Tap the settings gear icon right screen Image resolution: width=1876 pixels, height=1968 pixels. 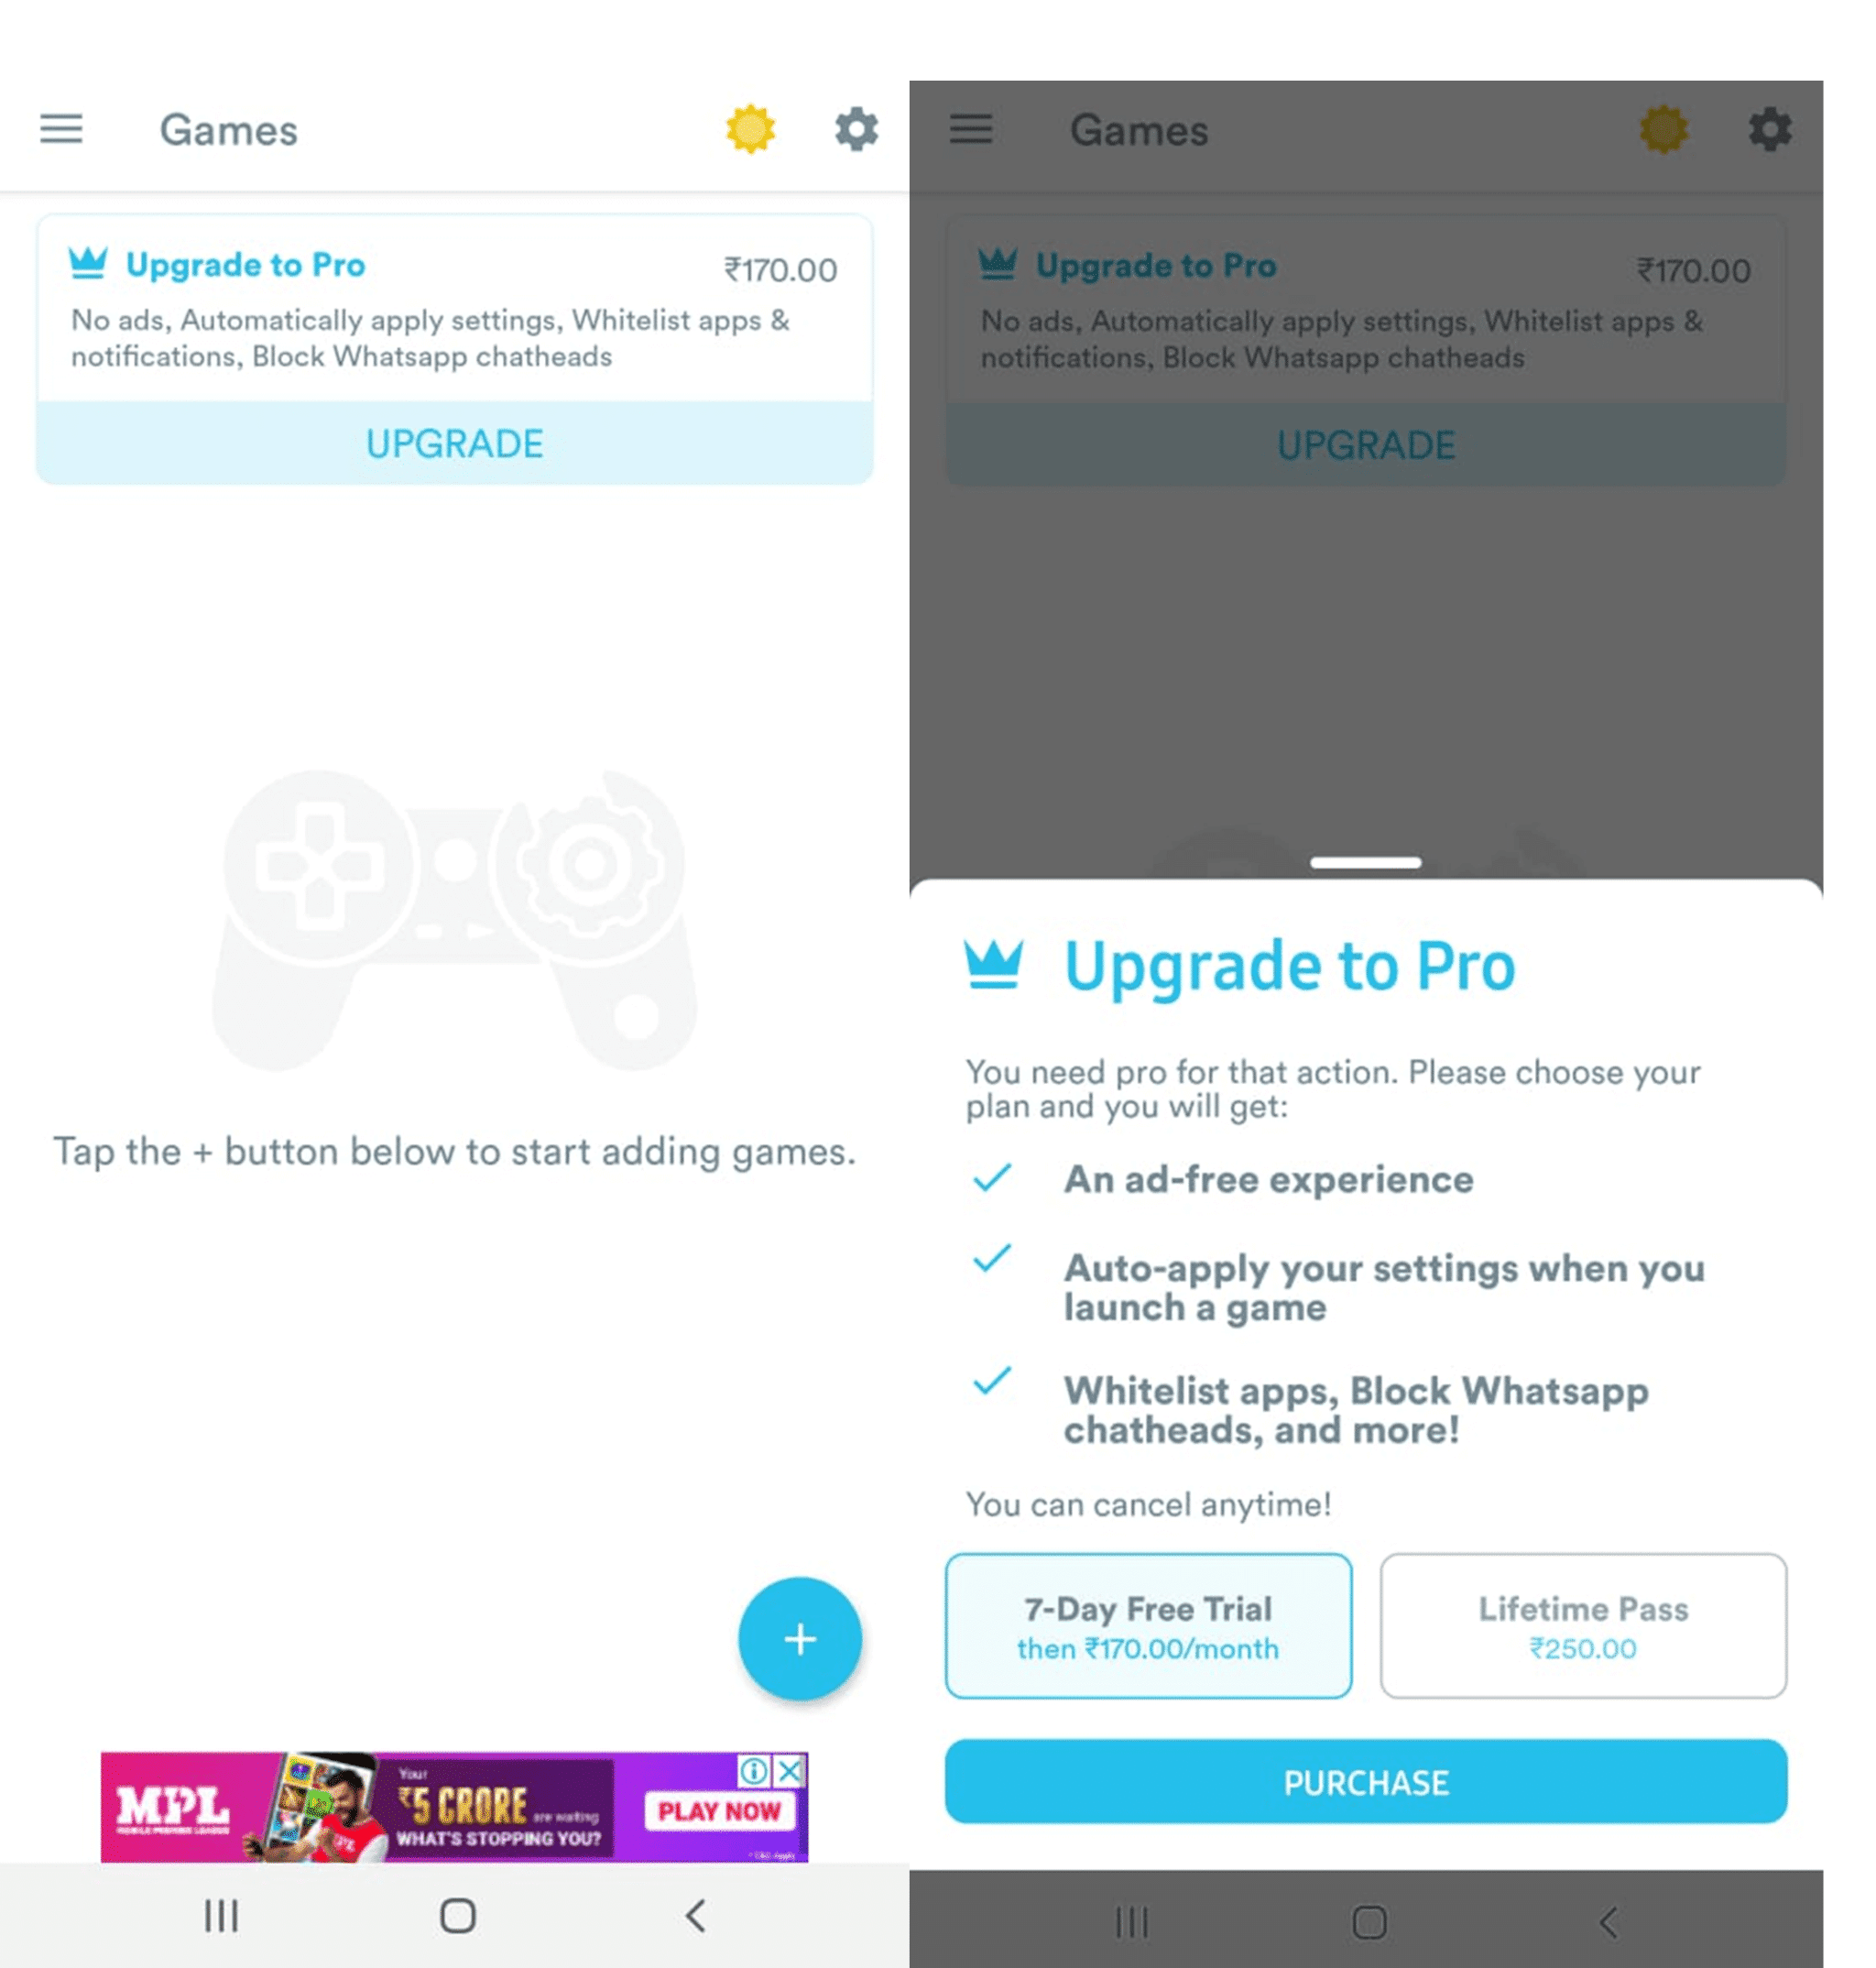(x=1765, y=128)
